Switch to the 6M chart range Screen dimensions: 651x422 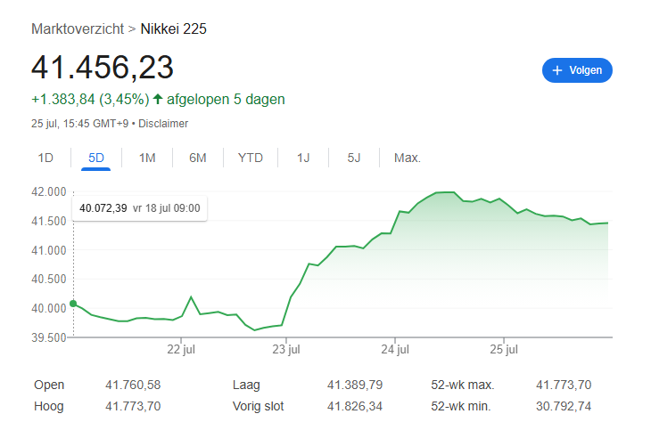pyautogui.click(x=198, y=158)
